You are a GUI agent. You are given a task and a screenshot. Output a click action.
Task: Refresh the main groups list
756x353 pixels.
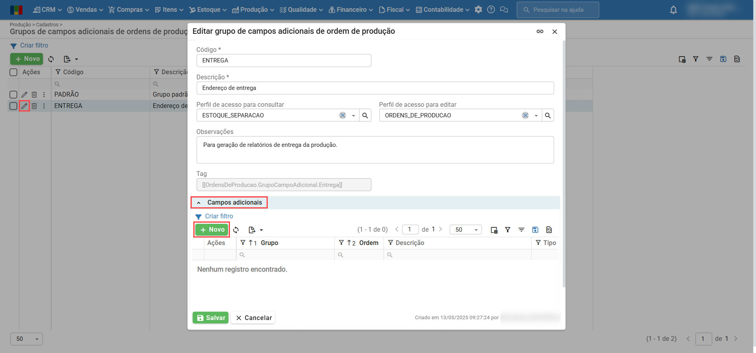coord(51,59)
